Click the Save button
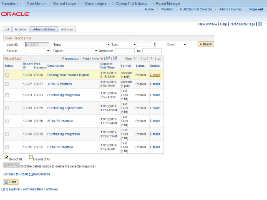Image resolution: width=267 pixels, height=200 pixels. coord(11,182)
